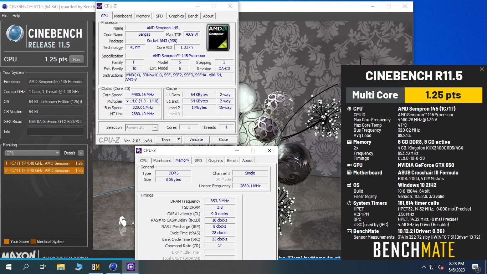This screenshot has width=487, height=274.
Task: Toggle ranking Details arrow button
Action: [x=81, y=153]
